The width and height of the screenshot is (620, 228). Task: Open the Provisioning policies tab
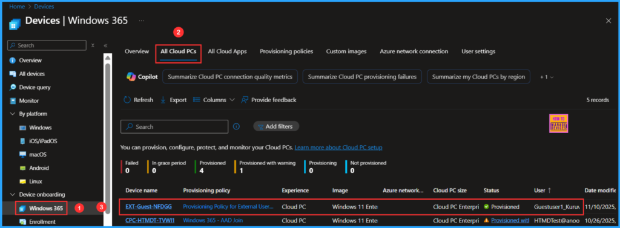(286, 51)
